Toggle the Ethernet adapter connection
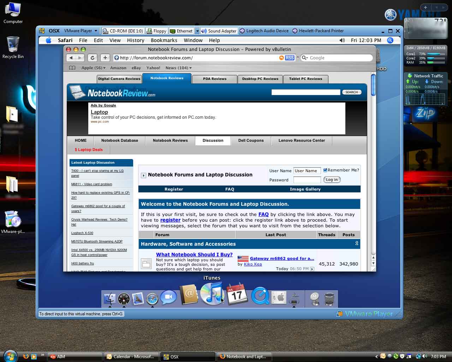Screen dimensions: 452x362 click(182, 31)
